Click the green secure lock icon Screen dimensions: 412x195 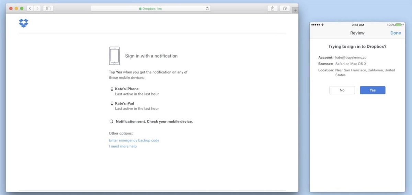tap(140, 9)
